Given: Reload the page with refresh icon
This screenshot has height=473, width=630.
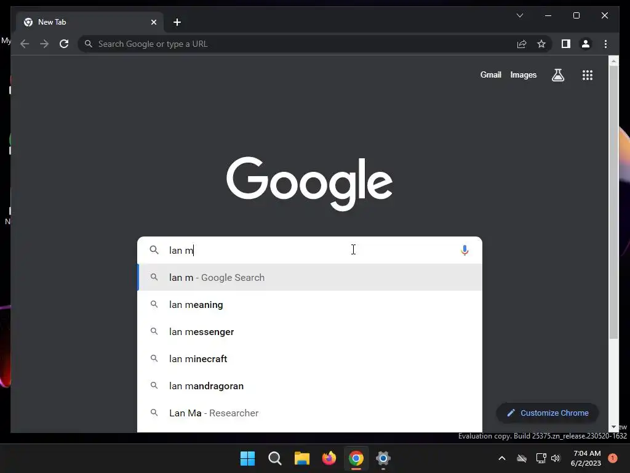Looking at the screenshot, I should (64, 44).
